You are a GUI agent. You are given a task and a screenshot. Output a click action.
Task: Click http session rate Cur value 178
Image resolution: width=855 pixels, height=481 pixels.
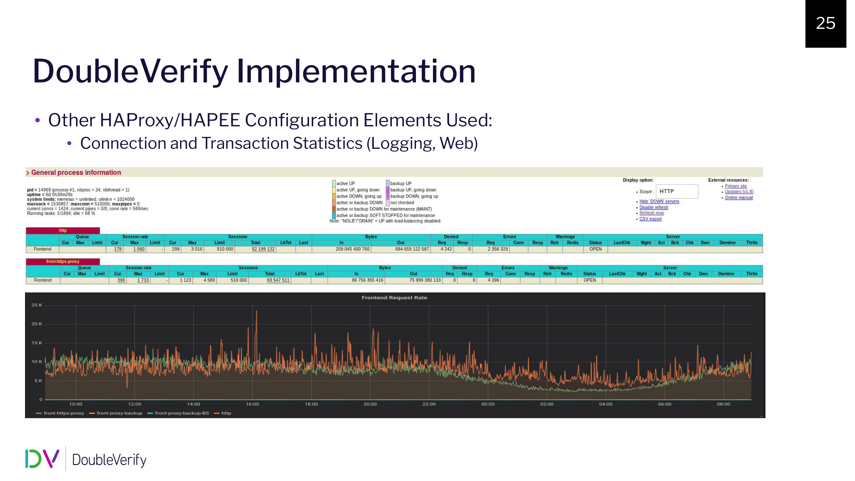[118, 249]
